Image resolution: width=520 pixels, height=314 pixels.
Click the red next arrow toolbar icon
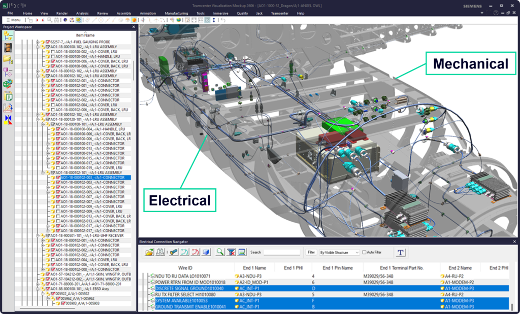point(43,20)
